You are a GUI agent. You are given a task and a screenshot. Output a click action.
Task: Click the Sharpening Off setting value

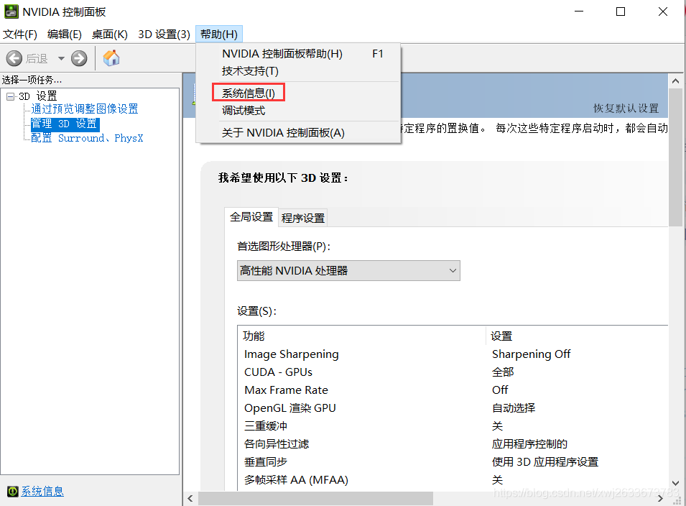point(531,354)
